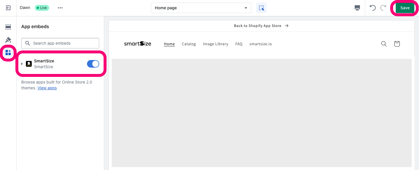Focus the Search app embeds field

click(x=60, y=43)
